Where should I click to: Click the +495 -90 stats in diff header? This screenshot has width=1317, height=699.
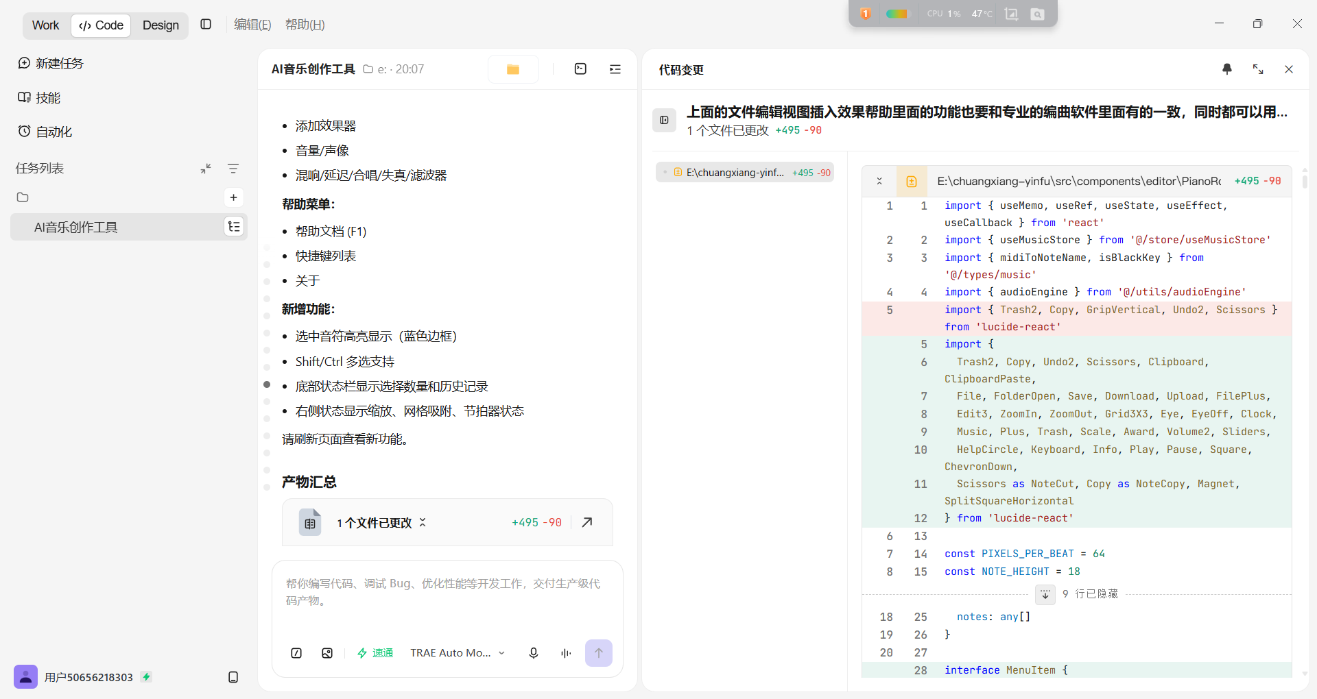[x=1257, y=181]
